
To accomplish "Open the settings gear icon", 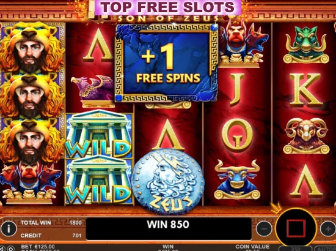I will pyautogui.click(x=11, y=249).
